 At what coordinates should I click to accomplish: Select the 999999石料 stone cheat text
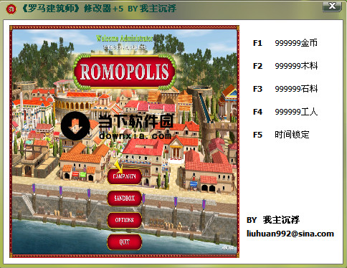point(296,89)
